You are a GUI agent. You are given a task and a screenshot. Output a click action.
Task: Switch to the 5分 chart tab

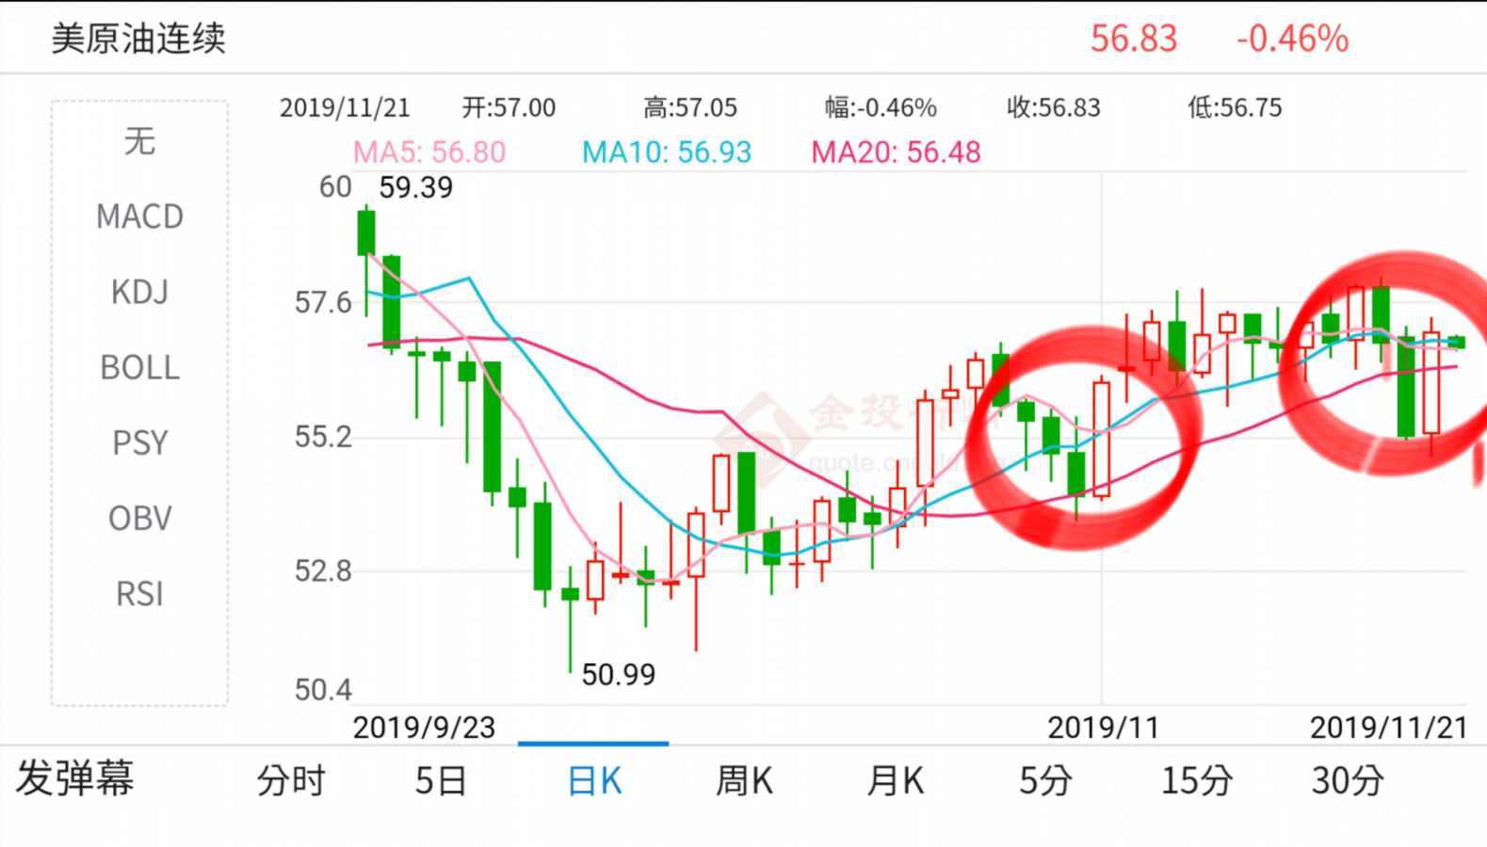pos(1045,780)
